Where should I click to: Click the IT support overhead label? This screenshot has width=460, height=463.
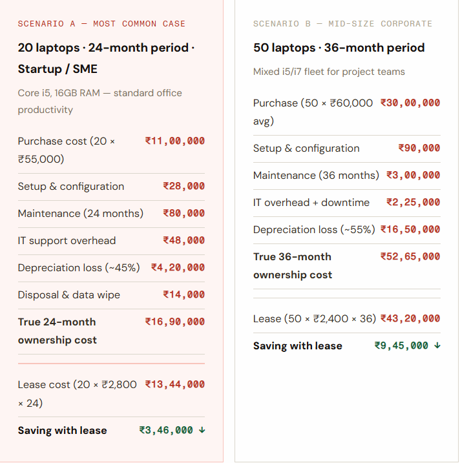67,241
